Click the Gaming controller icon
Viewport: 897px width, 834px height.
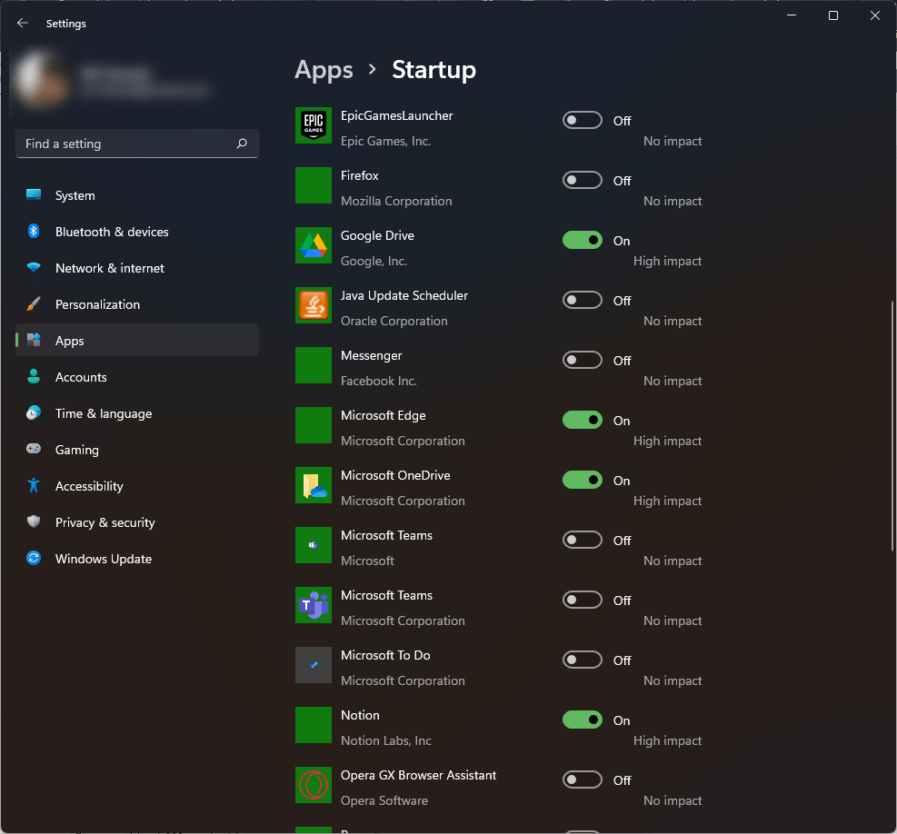pos(34,449)
